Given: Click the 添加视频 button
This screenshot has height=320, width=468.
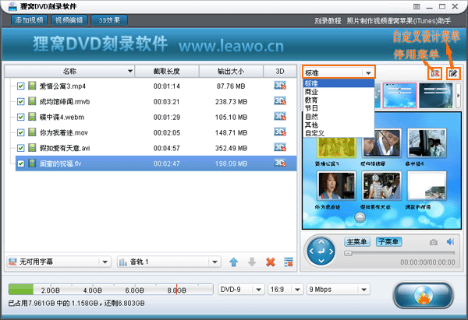Looking at the screenshot, I should (30, 20).
